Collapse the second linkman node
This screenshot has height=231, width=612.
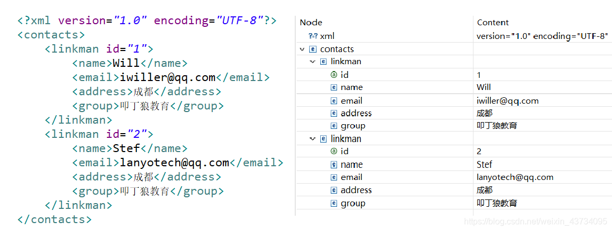click(313, 139)
